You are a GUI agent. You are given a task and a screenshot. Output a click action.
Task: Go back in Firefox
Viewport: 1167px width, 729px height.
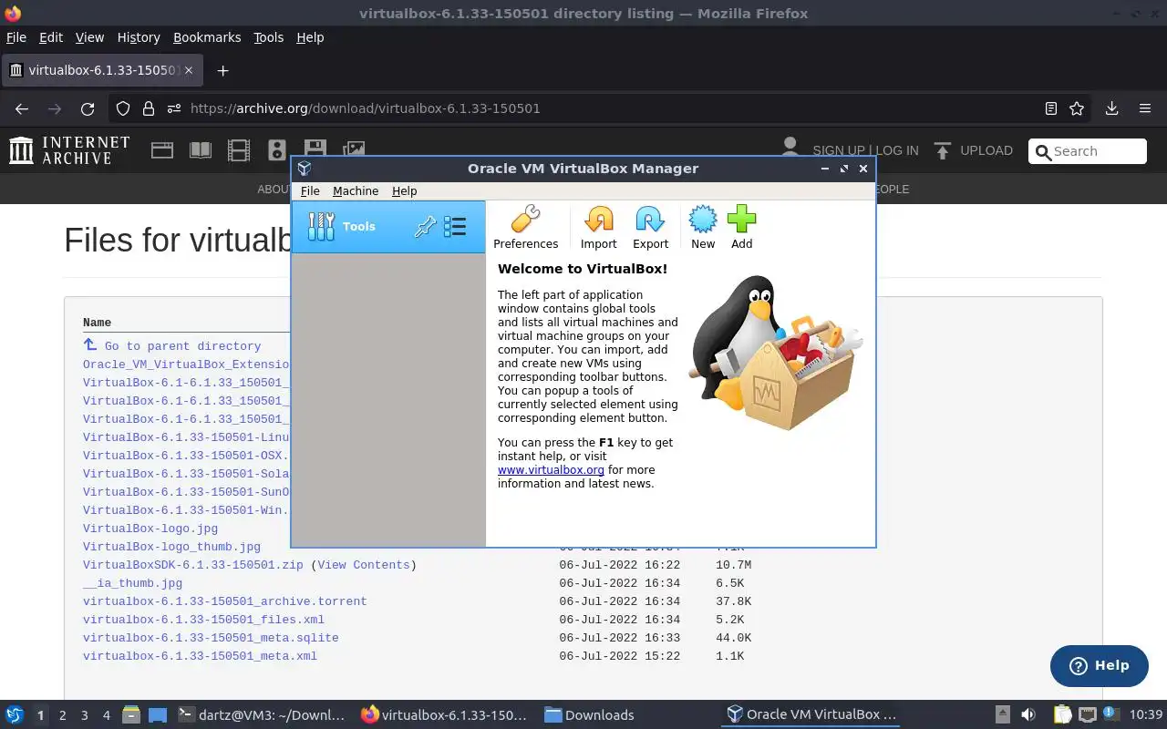(x=22, y=108)
